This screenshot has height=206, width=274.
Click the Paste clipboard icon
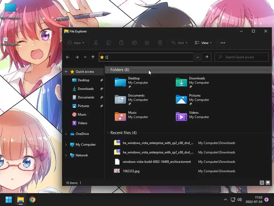(121, 43)
